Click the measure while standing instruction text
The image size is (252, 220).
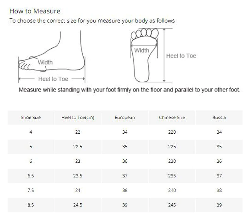129,90
